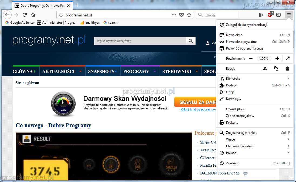The width and height of the screenshot is (296, 182).
Task: Click the comment bubble beside DAEMON Tools Lite
Action: tap(245, 173)
